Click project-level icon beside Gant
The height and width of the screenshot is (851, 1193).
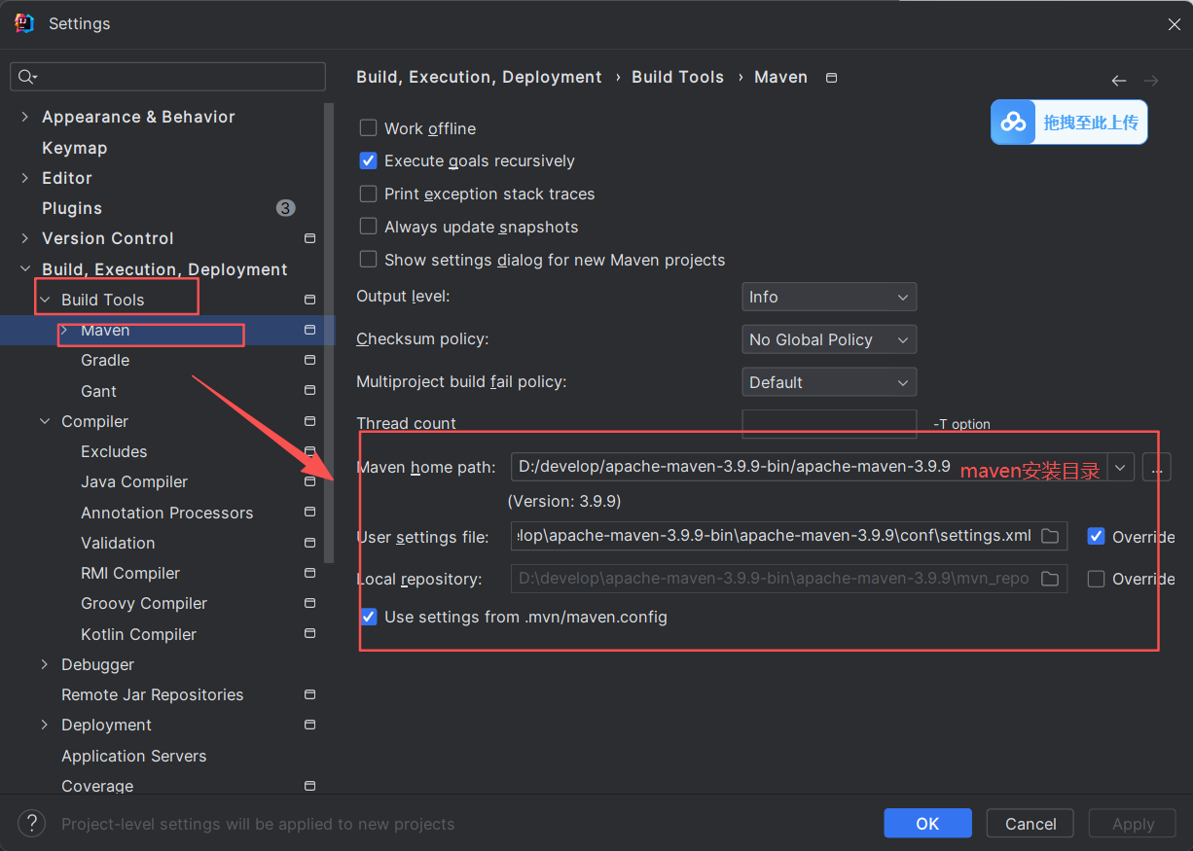point(309,391)
